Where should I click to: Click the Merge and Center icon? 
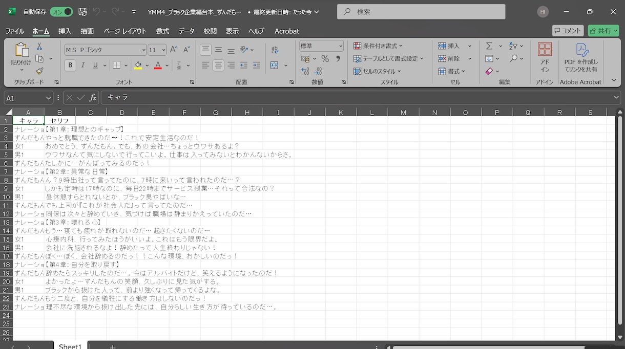(274, 66)
